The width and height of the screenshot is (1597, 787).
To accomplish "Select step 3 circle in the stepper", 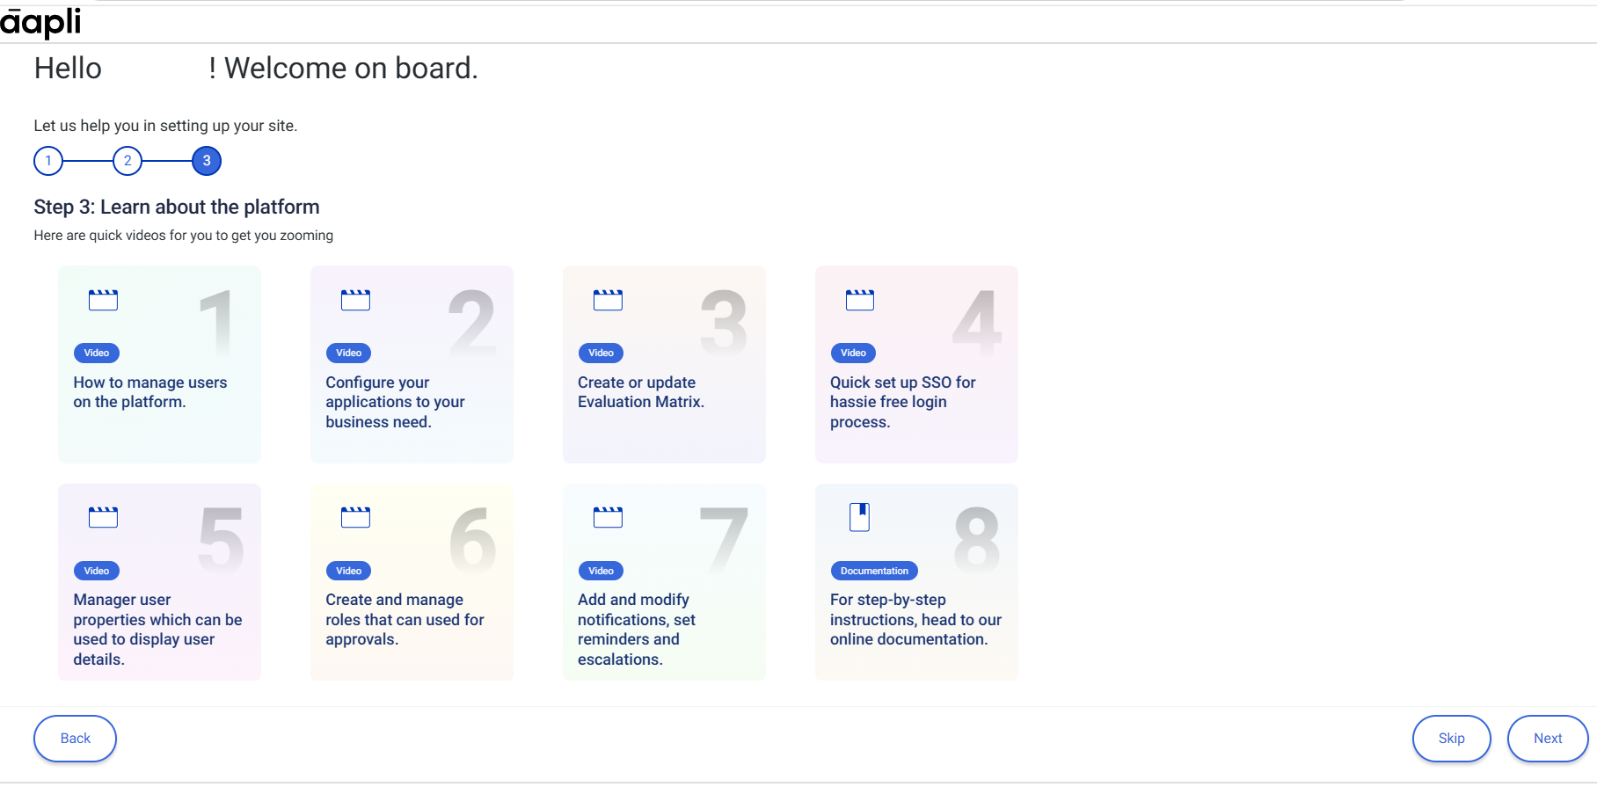I will [207, 161].
